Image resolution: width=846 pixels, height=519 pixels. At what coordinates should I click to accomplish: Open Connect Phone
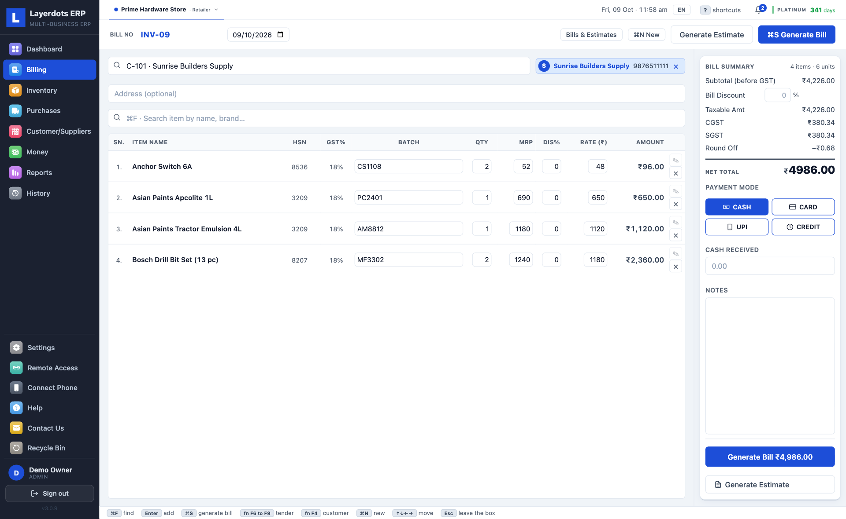coord(49,387)
